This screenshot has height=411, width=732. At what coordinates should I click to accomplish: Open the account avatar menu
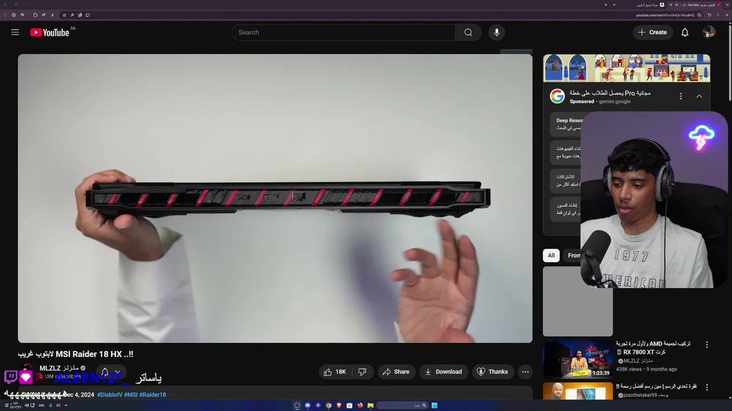pos(709,33)
